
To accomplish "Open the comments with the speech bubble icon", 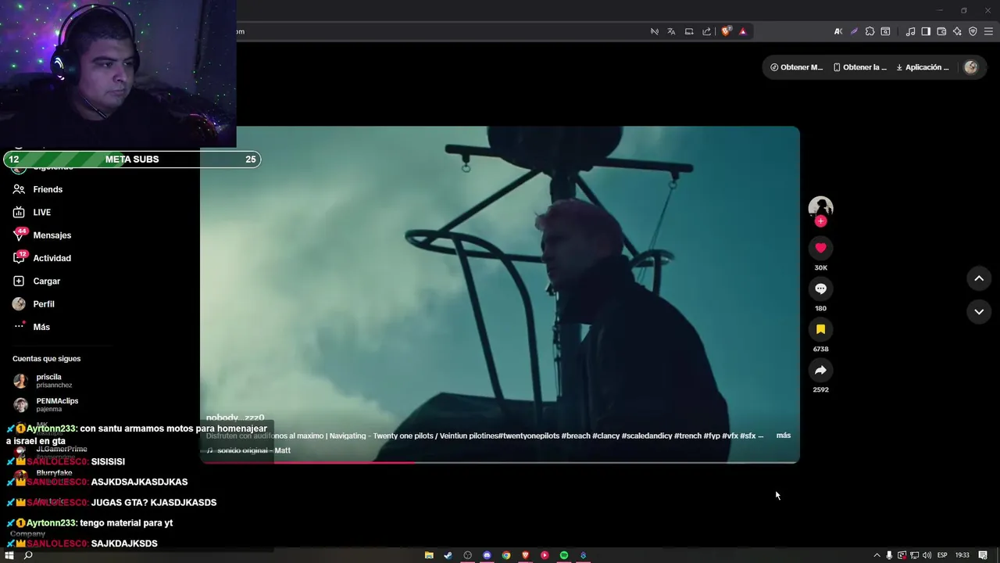I will click(x=820, y=289).
